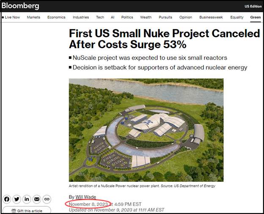Share article on LinkedIn
Viewport: 264px width, 214px height.
[27, 199]
